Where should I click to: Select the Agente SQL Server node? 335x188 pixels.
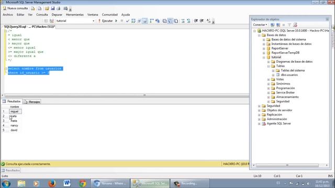[x=278, y=123]
